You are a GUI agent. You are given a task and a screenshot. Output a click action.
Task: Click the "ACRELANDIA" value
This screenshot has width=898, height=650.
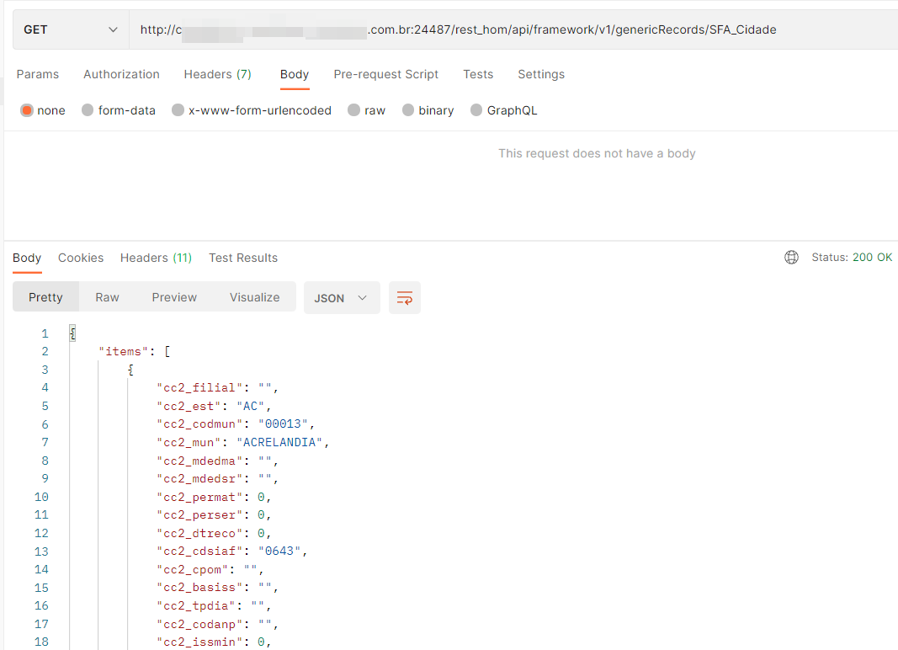(279, 443)
